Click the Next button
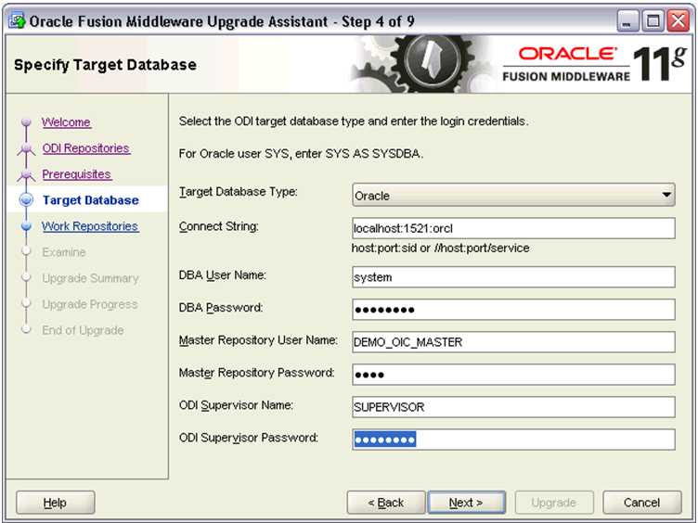 466,503
